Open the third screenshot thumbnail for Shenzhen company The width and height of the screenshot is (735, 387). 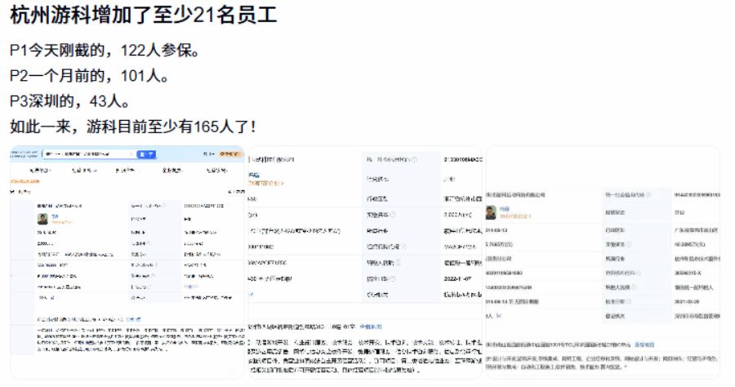pyautogui.click(x=603, y=262)
